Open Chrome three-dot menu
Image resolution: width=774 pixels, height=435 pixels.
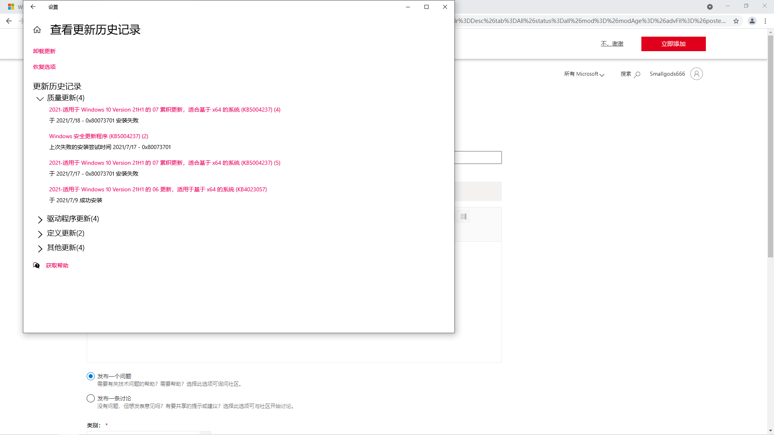765,21
